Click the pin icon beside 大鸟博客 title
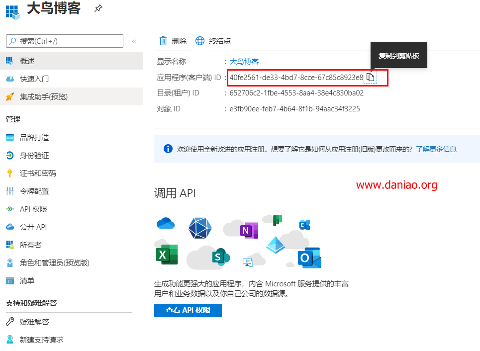The width and height of the screenshot is (480, 351). (98, 8)
